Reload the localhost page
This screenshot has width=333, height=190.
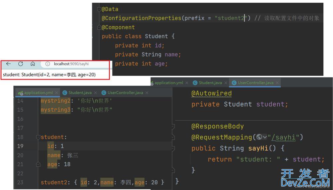pyautogui.click(x=21, y=64)
